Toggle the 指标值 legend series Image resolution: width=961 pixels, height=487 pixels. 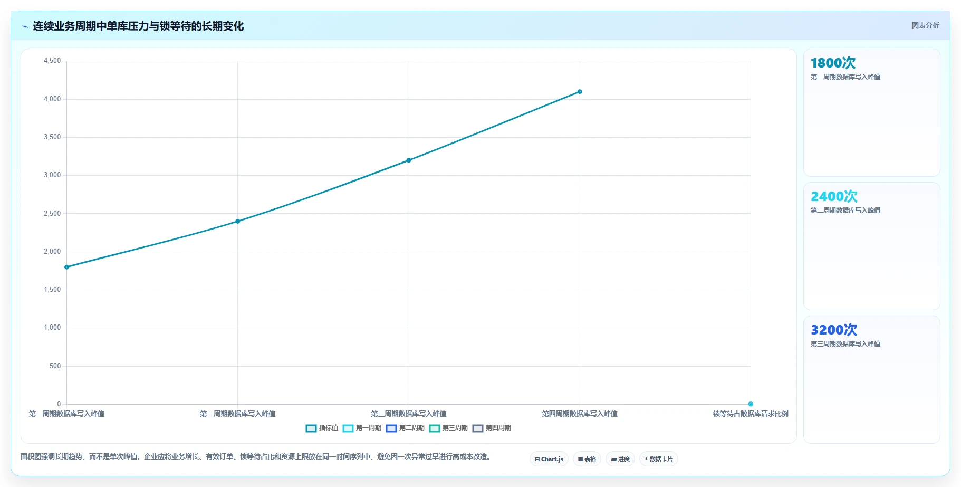[322, 428]
